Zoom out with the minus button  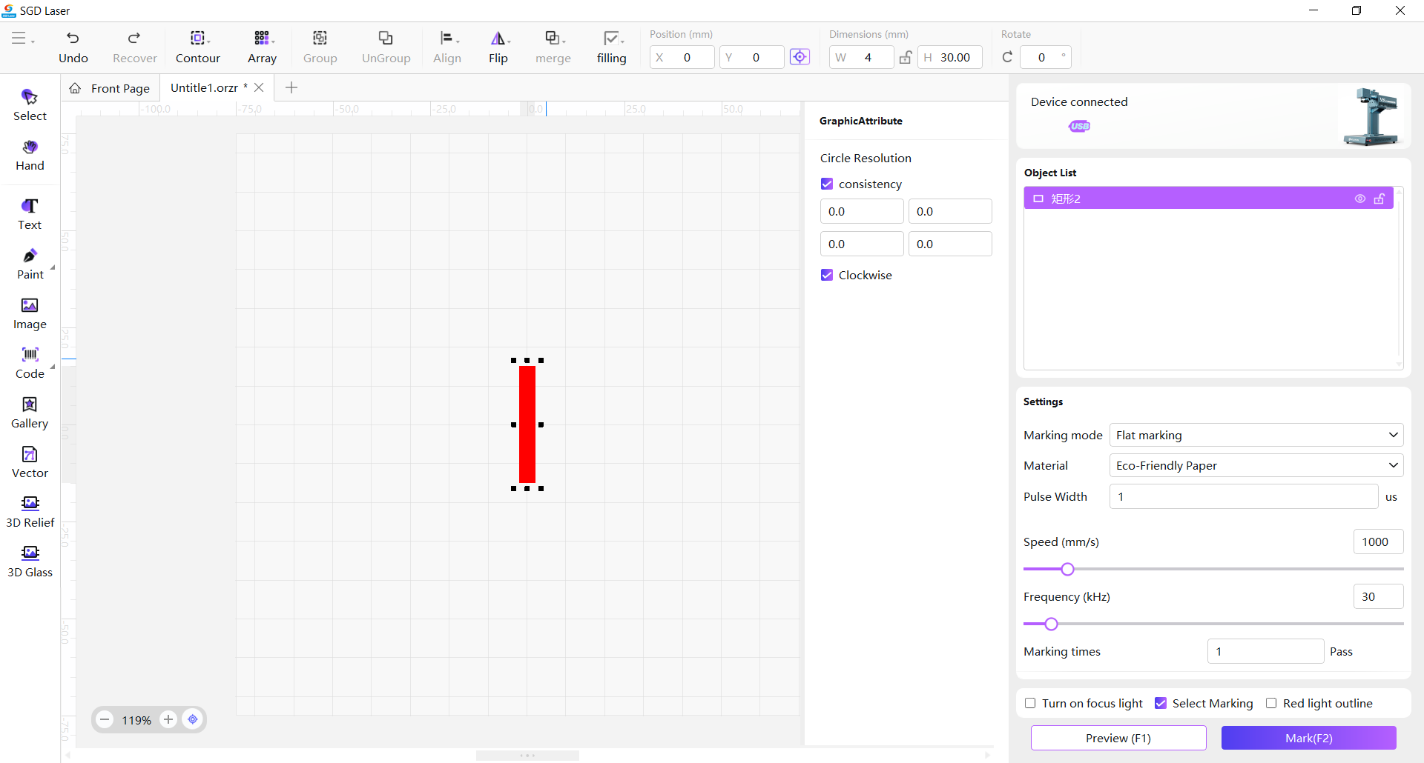click(105, 719)
